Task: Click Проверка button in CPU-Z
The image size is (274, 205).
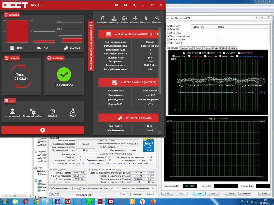Action: tap(137, 194)
